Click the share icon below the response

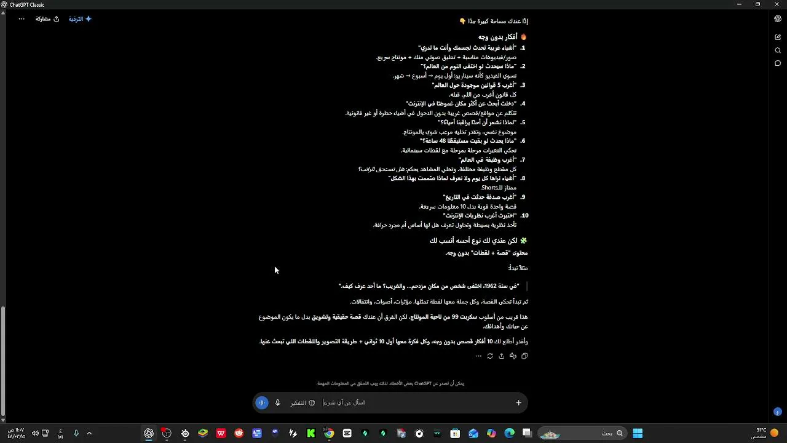(x=501, y=356)
